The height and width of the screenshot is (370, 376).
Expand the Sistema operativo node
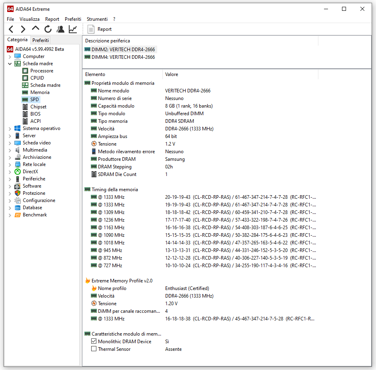(x=10, y=129)
